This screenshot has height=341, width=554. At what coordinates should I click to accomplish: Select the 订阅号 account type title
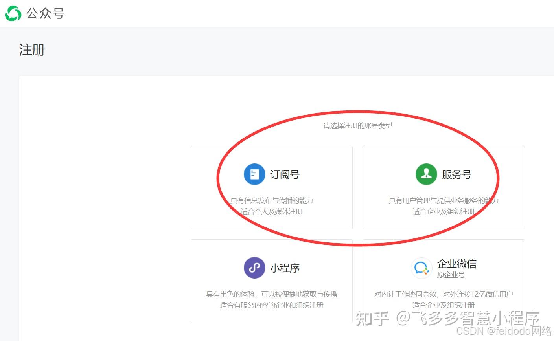coord(285,174)
